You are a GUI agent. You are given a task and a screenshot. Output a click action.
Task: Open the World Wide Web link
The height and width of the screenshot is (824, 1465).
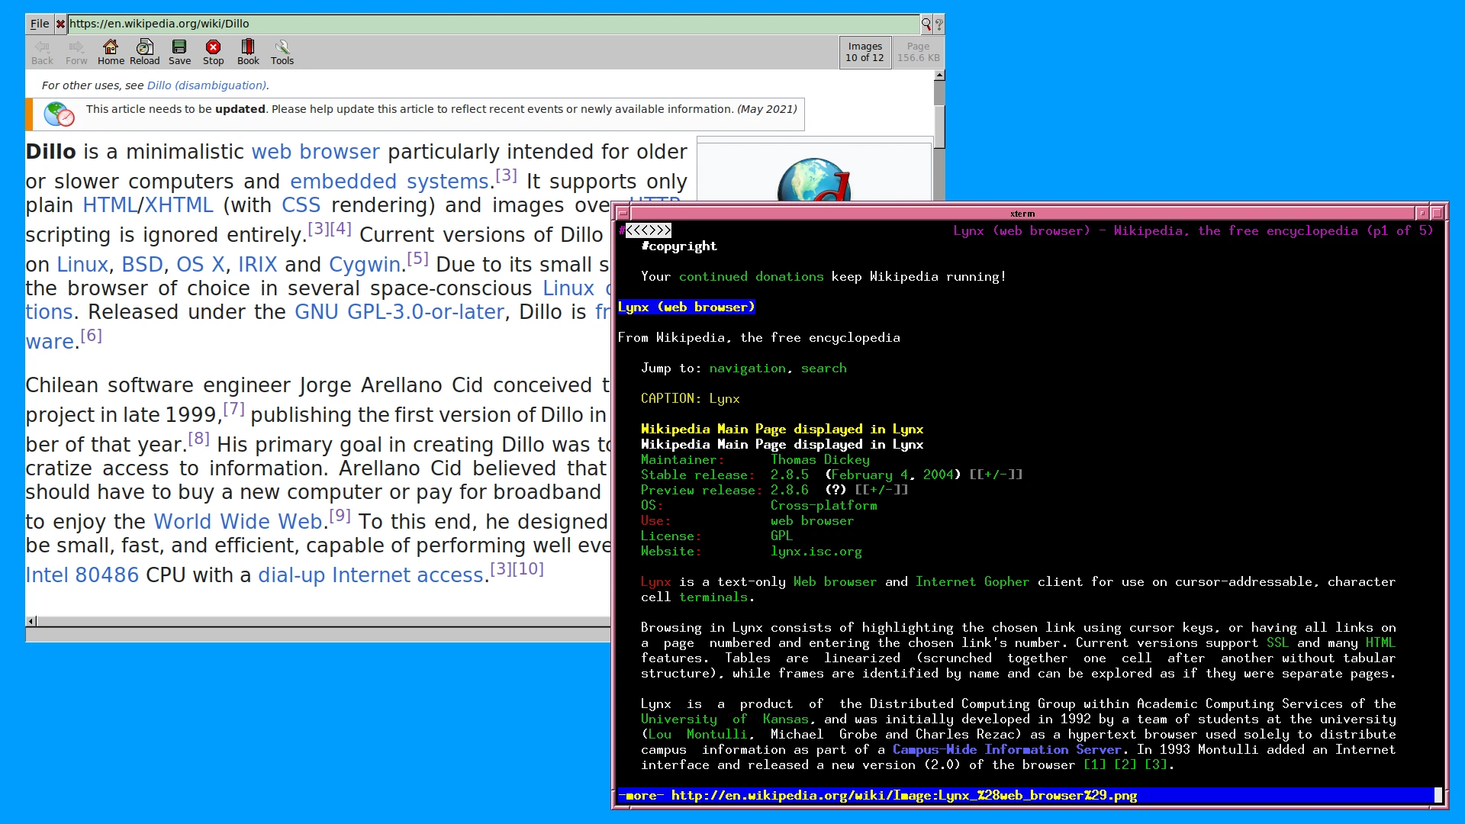tap(237, 522)
